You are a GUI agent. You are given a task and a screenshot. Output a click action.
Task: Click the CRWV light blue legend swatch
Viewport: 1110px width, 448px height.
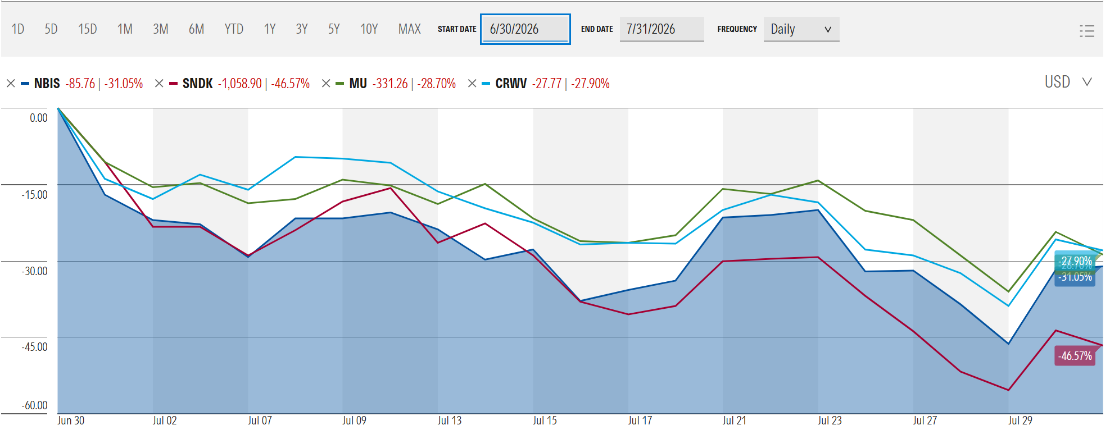[x=486, y=84]
